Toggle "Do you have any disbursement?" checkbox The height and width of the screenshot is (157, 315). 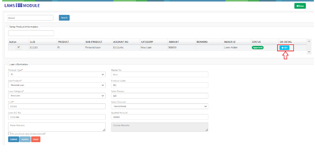point(9,133)
